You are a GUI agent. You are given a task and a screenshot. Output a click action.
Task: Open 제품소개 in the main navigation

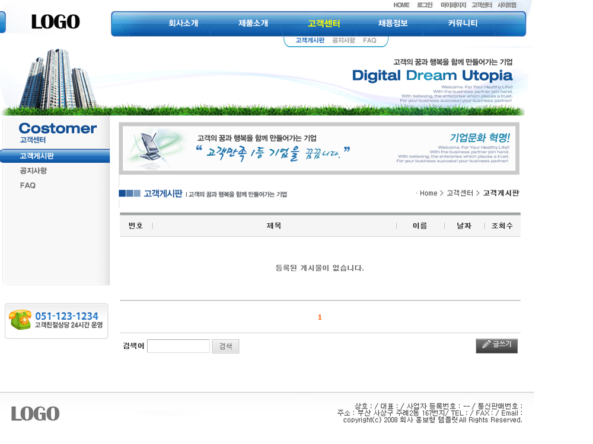coord(253,24)
